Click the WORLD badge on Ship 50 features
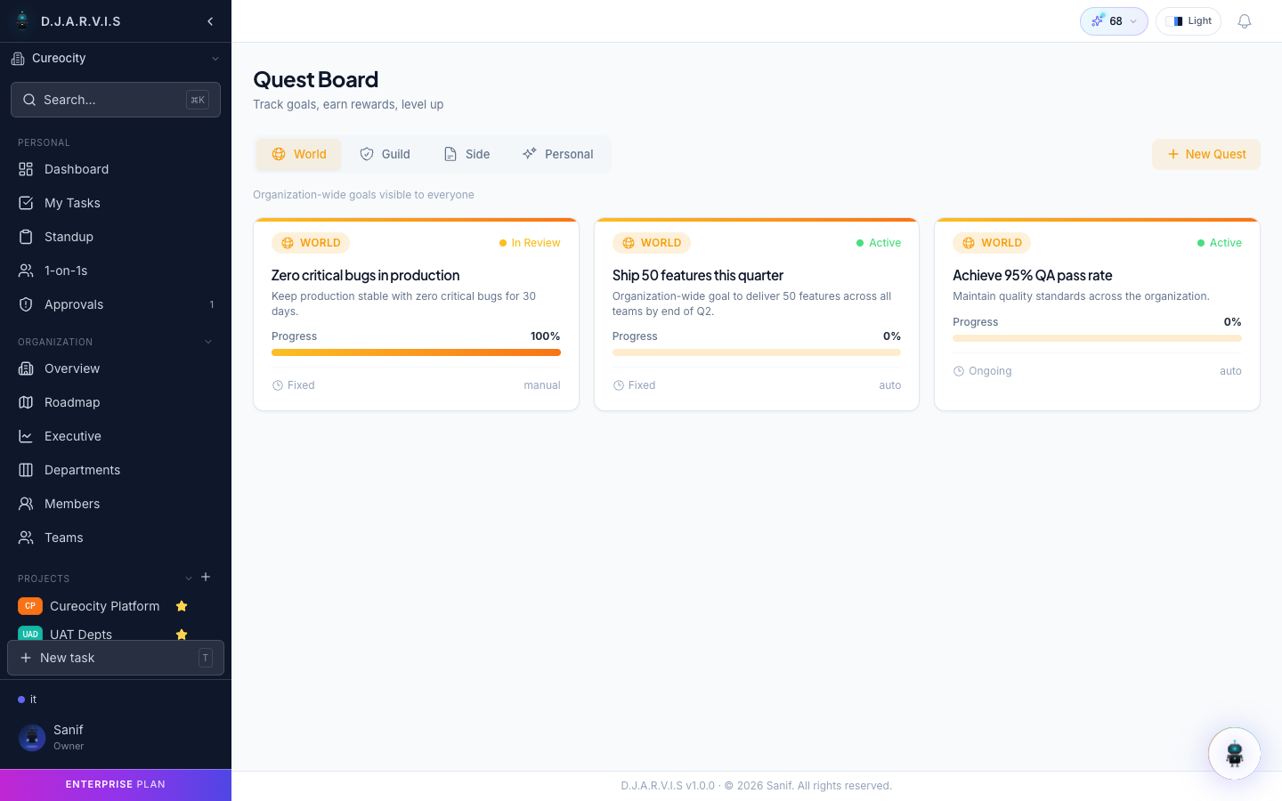Image resolution: width=1282 pixels, height=801 pixels. pos(652,243)
